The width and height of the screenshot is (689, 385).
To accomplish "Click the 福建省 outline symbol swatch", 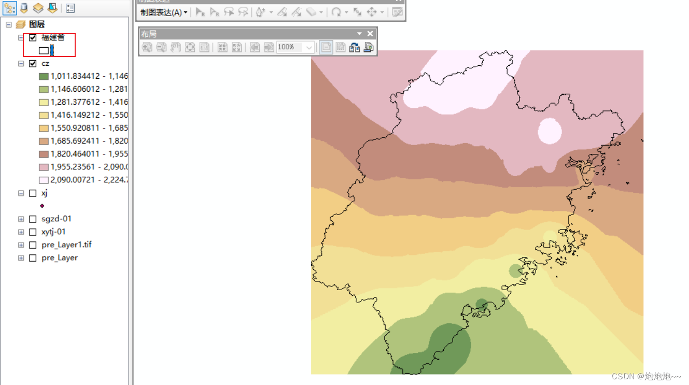I will point(44,50).
